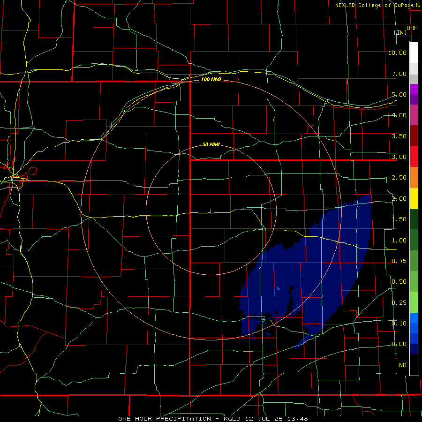Click the yellow legend swatch

414,198
